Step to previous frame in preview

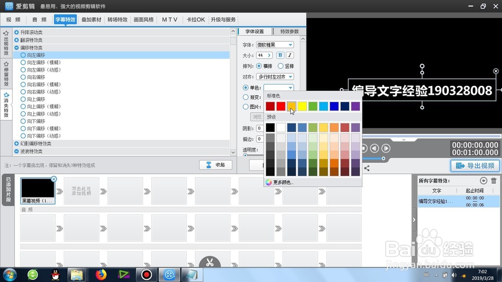pyautogui.click(x=374, y=148)
